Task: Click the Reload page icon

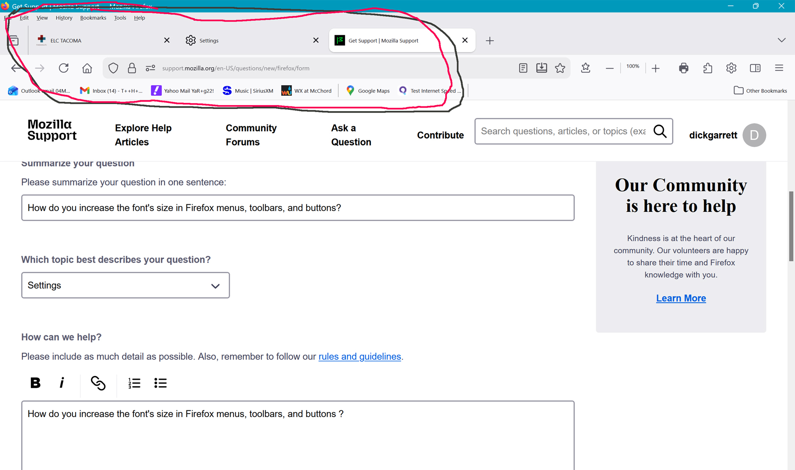Action: click(64, 68)
